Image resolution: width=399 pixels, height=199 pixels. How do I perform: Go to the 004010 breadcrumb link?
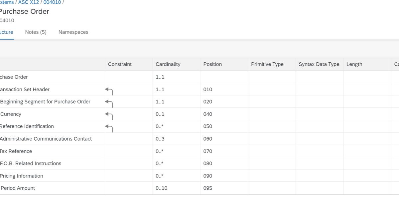click(52, 2)
